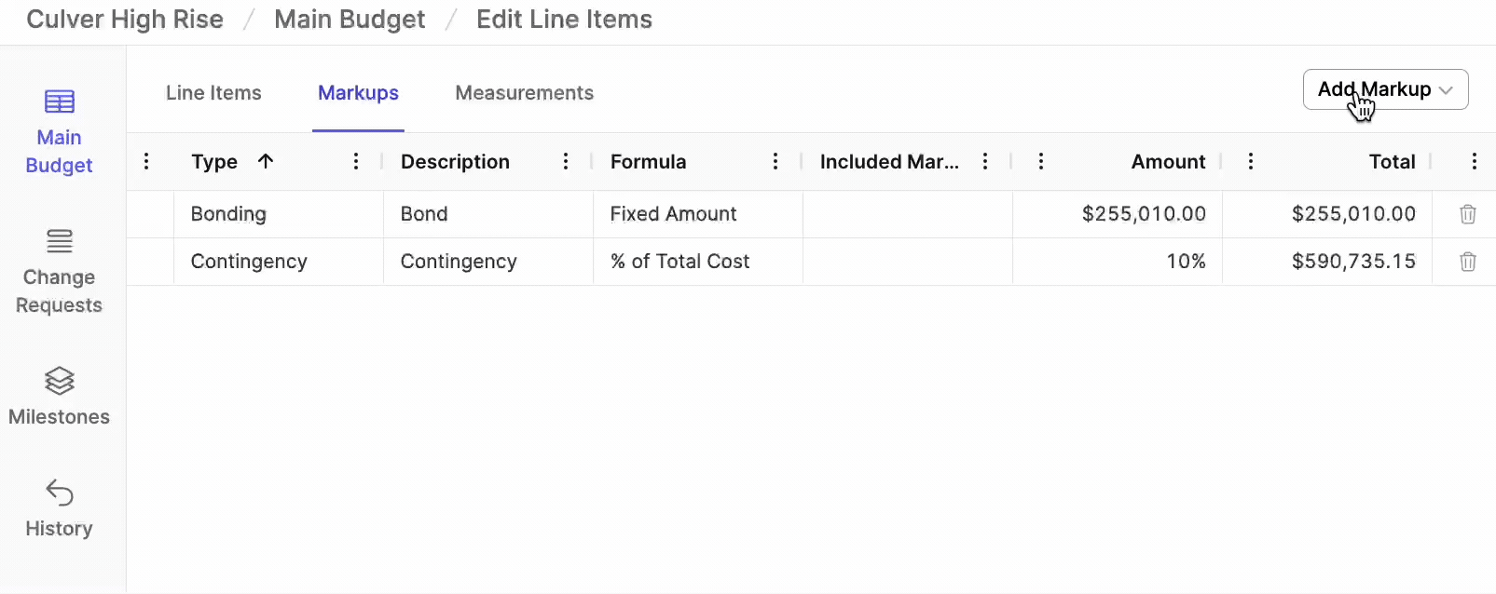Switch to the Measurements tab
This screenshot has width=1496, height=594.
pyautogui.click(x=524, y=93)
